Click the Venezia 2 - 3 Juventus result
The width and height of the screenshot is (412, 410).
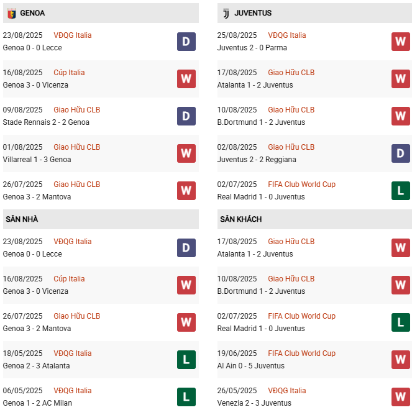pyautogui.click(x=254, y=403)
